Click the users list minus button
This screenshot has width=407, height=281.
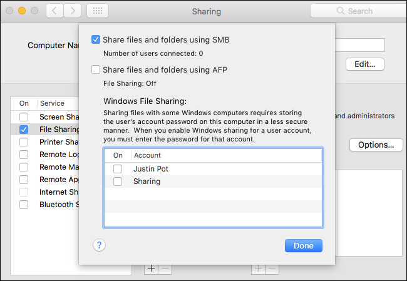point(272,268)
